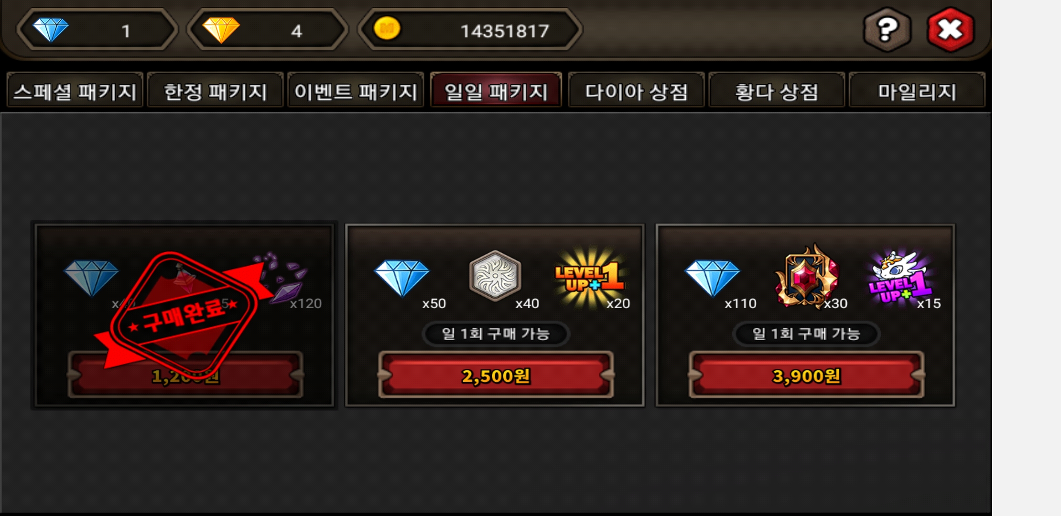Image resolution: width=1061 pixels, height=516 pixels.
Task: Buy the 3,900원 package
Action: pyautogui.click(x=806, y=375)
